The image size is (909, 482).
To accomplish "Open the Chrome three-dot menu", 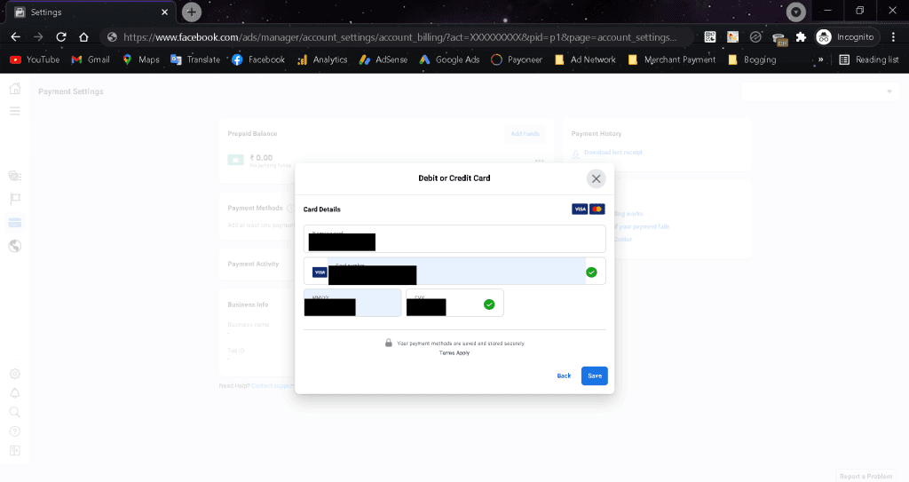I will (893, 37).
